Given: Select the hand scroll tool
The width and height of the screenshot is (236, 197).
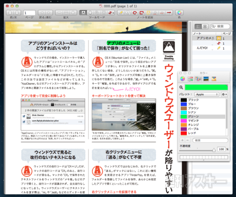Looking at the screenshot, I should [x=90, y=13].
